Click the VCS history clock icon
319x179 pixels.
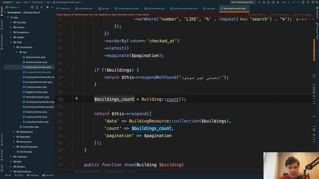(303, 2)
